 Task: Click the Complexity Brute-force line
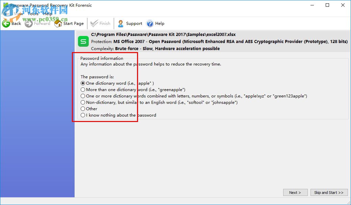(155, 49)
